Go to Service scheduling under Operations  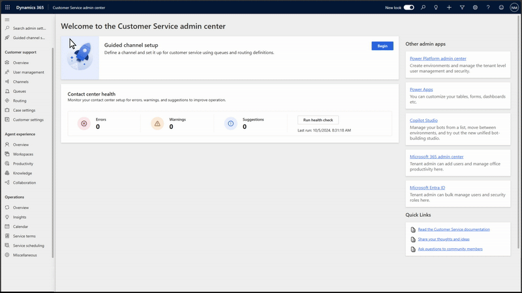tap(28, 245)
